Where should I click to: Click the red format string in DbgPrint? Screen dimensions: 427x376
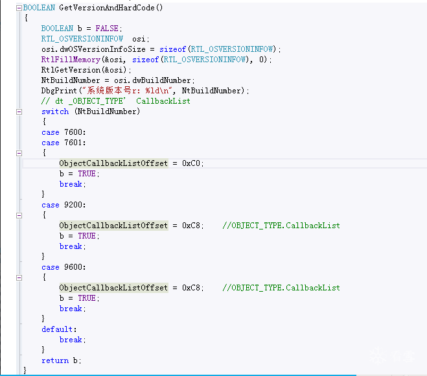tap(128, 91)
